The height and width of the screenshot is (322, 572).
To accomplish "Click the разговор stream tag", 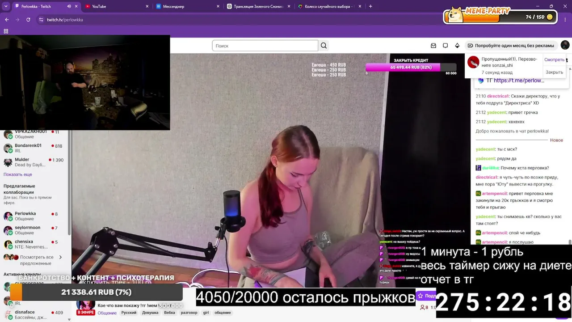I will 189,313.
